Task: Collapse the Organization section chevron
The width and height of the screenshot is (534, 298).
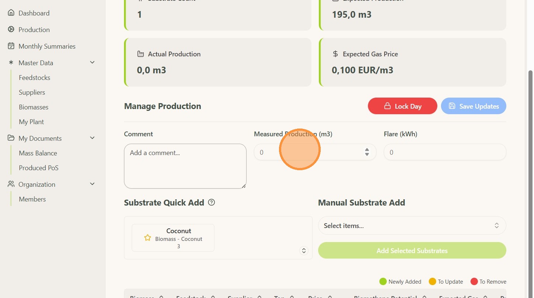Action: coord(92,184)
